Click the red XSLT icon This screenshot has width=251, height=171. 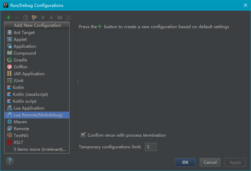coord(10,142)
